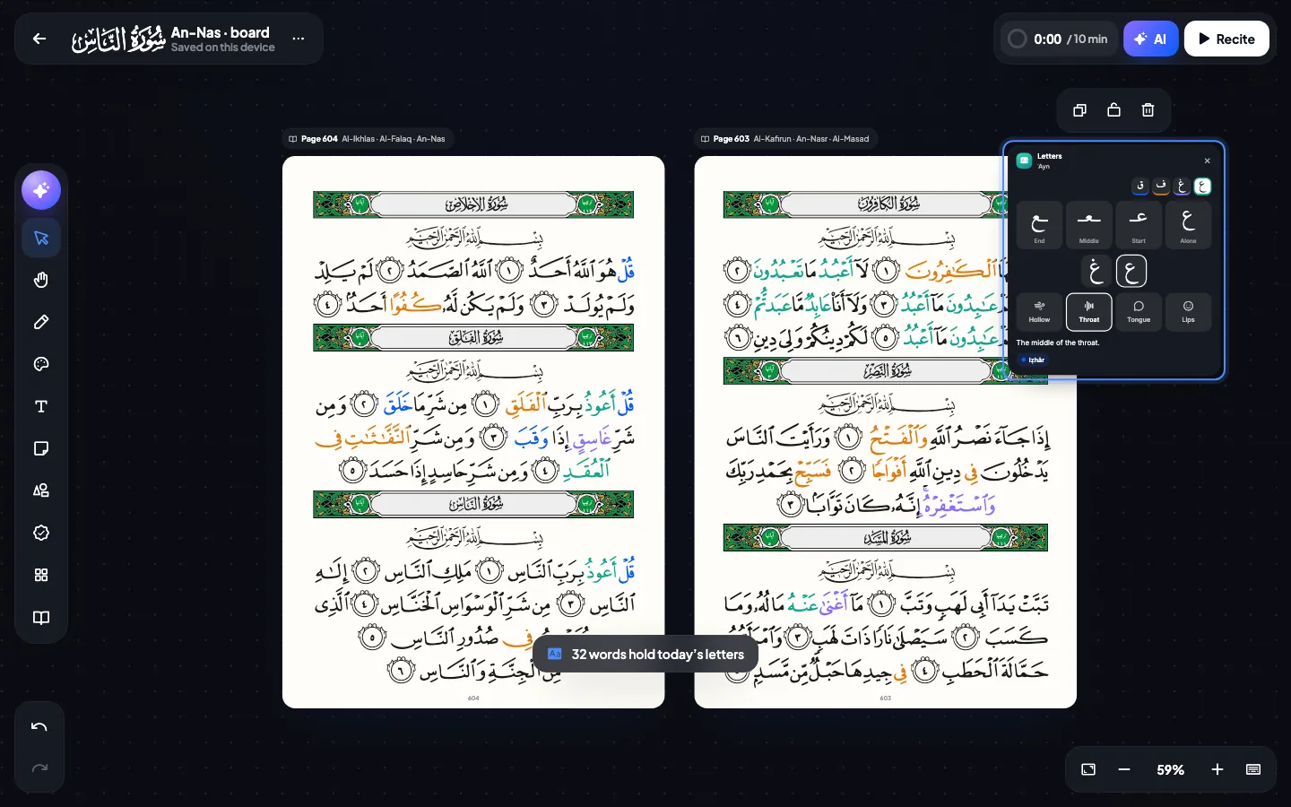Select the Fa letter chip
This screenshot has height=807, width=1291.
pos(1161,186)
